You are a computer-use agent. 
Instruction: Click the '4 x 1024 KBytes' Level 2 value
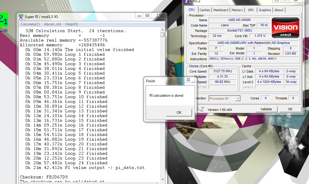pyautogui.click(x=269, y=82)
